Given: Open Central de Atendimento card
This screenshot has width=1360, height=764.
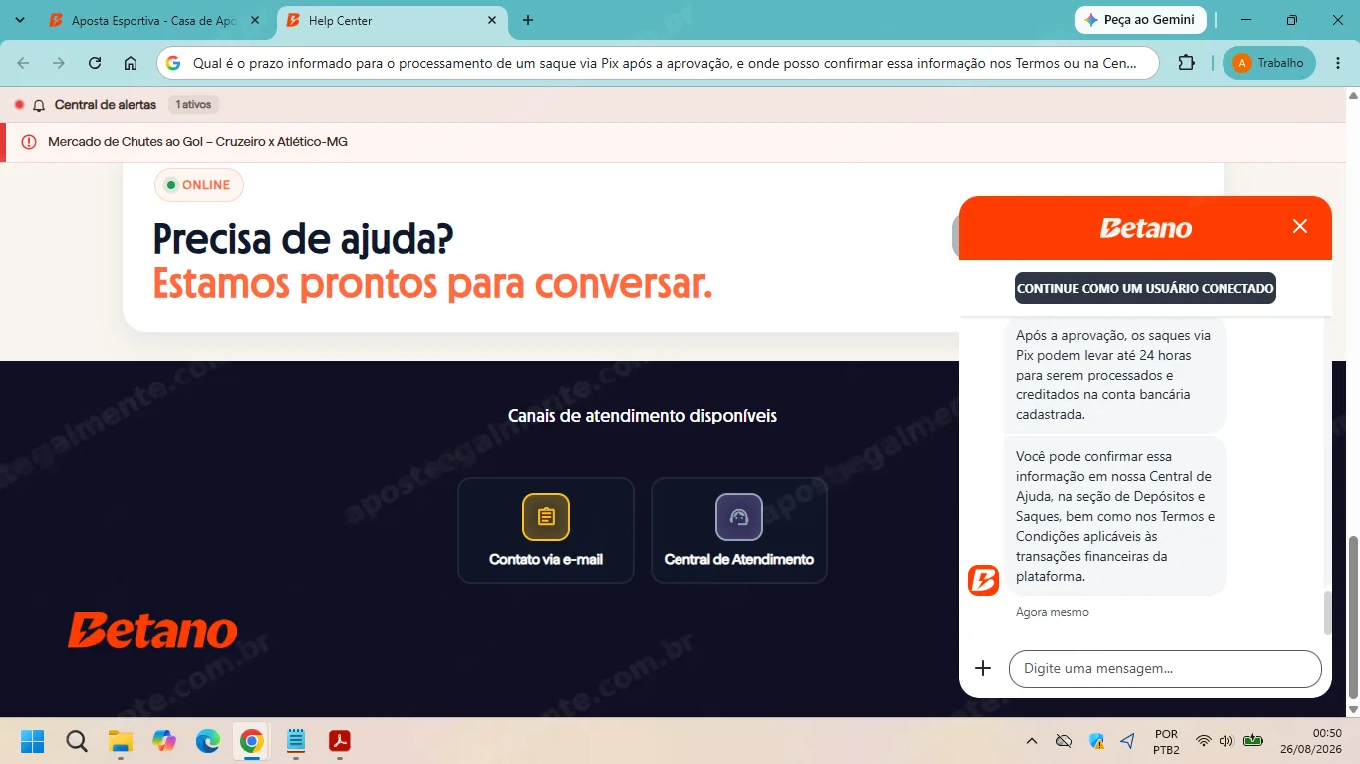Looking at the screenshot, I should pos(739,530).
